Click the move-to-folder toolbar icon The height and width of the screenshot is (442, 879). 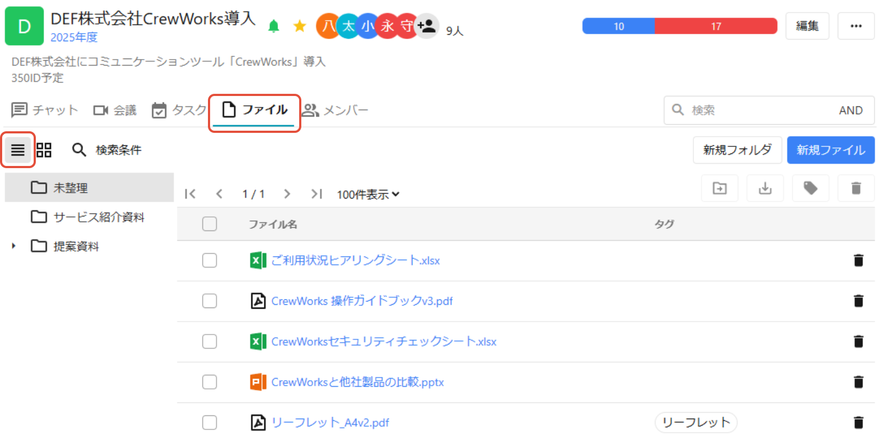(720, 188)
